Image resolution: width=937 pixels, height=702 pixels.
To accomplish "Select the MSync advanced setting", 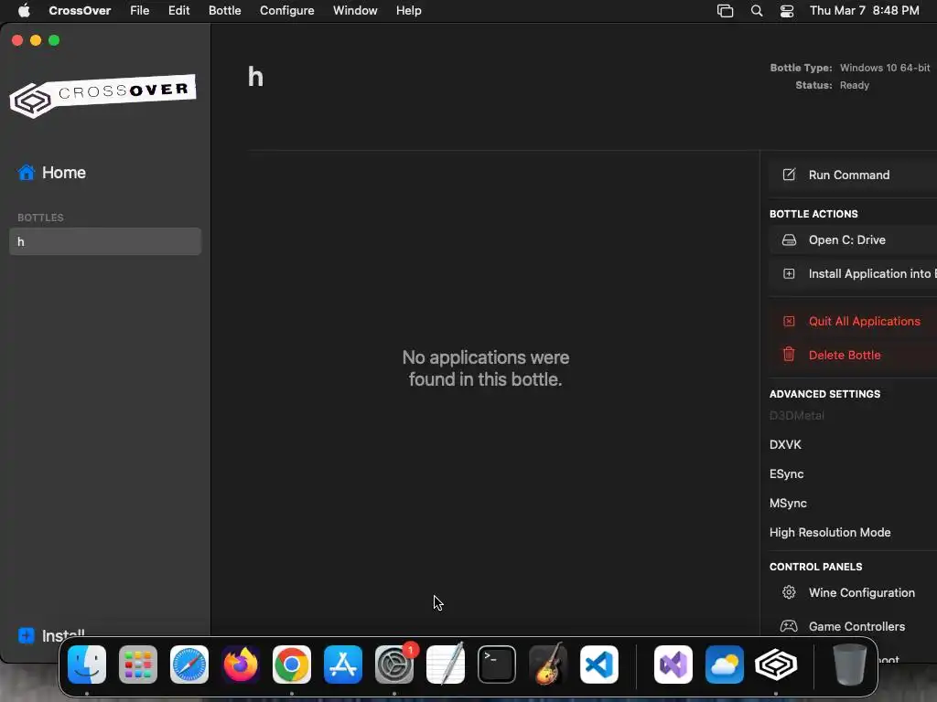I will click(788, 504).
